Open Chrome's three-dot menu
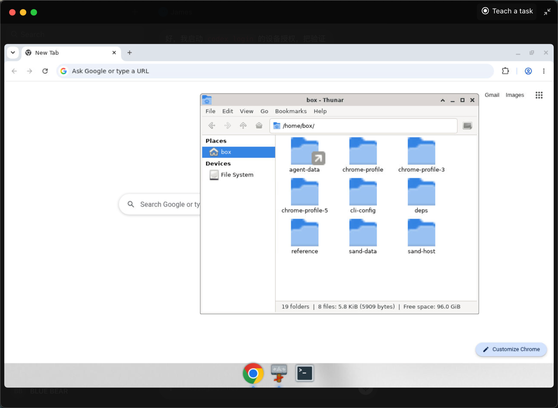This screenshot has height=408, width=558. point(544,71)
